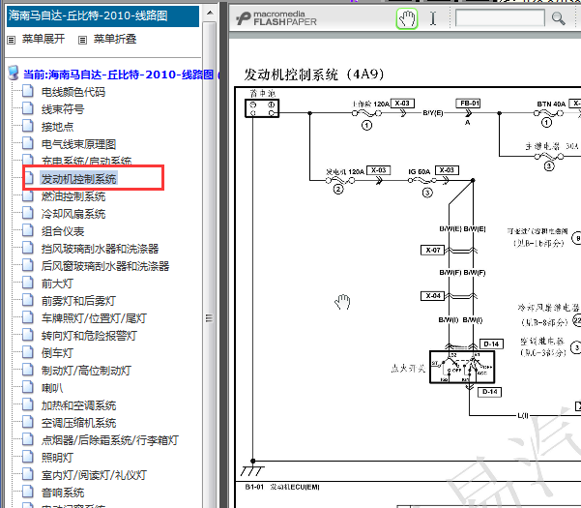Click the page icon next to 音响系统
This screenshot has width=581, height=508.
pos(28,492)
